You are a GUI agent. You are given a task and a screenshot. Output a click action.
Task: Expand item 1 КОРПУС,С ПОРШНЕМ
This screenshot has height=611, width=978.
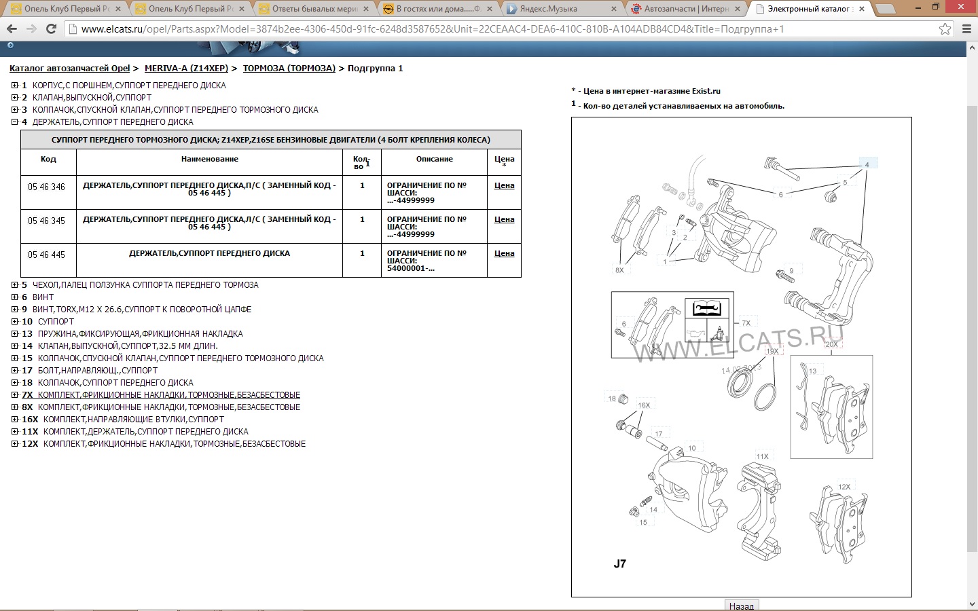15,86
